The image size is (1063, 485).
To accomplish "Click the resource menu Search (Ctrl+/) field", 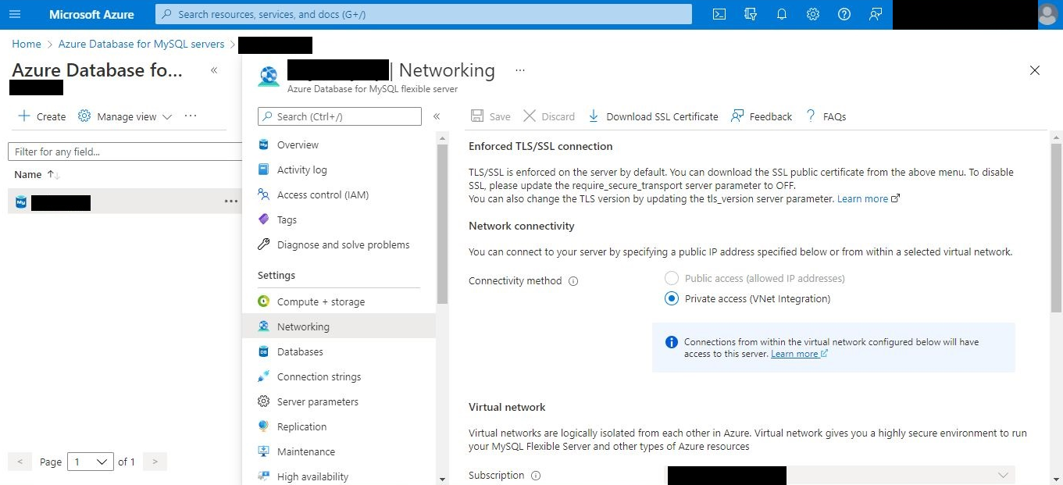I will pos(340,116).
